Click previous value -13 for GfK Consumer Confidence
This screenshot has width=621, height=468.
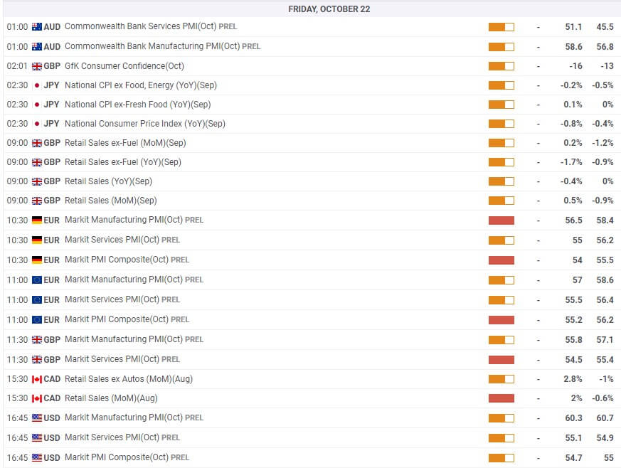click(x=607, y=66)
